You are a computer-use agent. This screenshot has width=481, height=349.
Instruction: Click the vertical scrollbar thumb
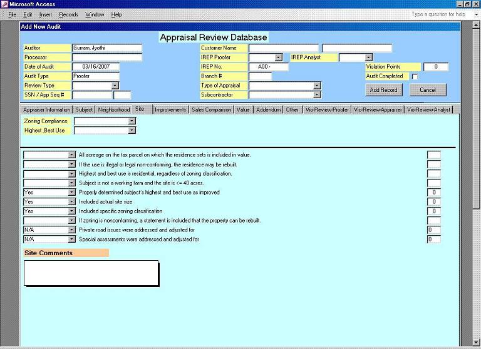click(x=476, y=118)
